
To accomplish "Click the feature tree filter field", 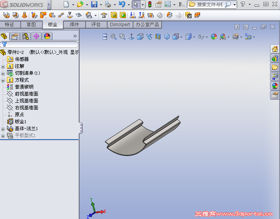I will (x=39, y=44).
